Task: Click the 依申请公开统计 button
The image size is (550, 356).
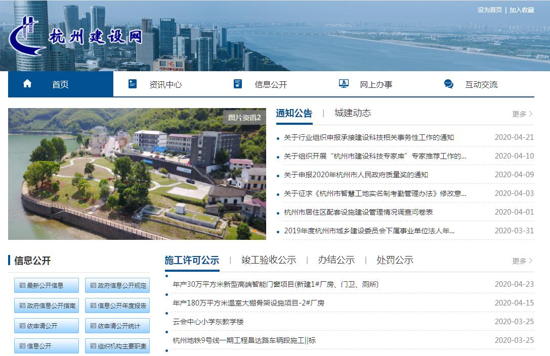Action: pos(117,326)
